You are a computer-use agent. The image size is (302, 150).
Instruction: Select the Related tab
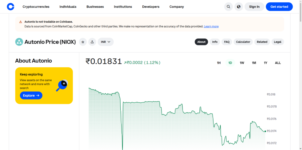(262, 42)
